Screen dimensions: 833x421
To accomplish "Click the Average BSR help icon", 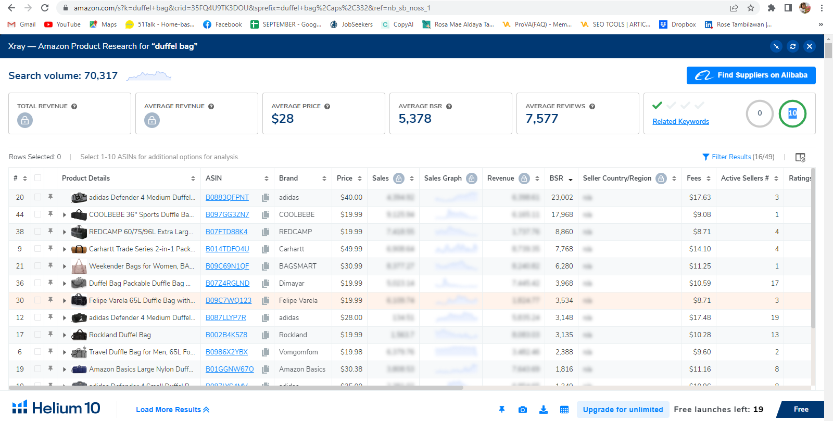I will coord(449,106).
